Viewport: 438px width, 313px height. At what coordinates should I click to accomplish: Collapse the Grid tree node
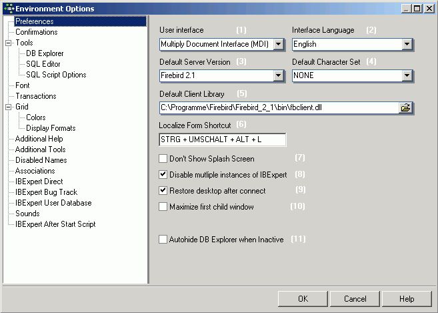[8, 107]
